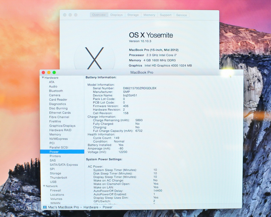The width and height of the screenshot is (271, 217).
Task: Open Graphics/Displays in the sidebar
Action: pyautogui.click(x=62, y=126)
